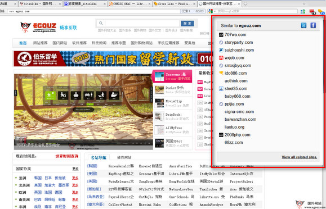Open 国内网站 in navigation bar
This screenshot has width=326, height=209.
coord(60,43)
